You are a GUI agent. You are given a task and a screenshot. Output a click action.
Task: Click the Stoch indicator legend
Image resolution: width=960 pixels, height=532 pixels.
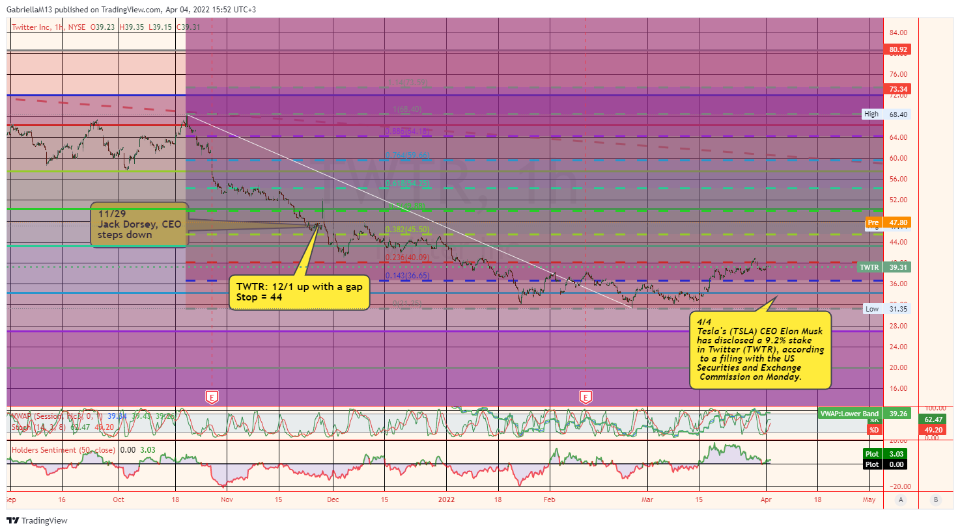(x=63, y=427)
